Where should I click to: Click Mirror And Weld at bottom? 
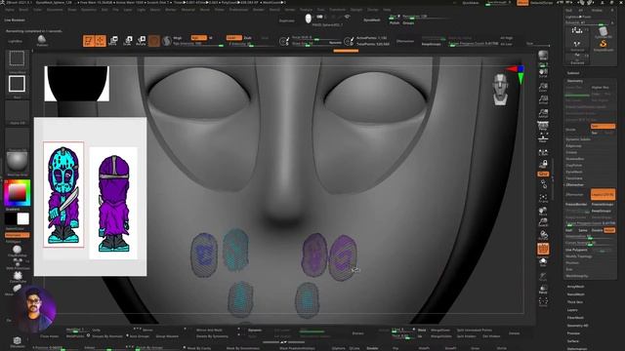(x=209, y=330)
